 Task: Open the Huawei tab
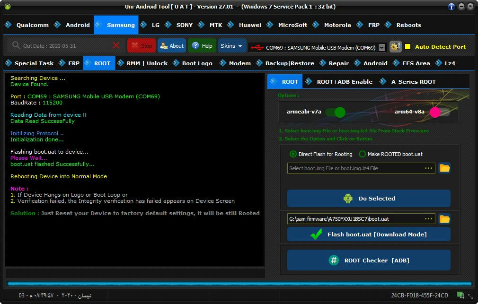[245, 25]
